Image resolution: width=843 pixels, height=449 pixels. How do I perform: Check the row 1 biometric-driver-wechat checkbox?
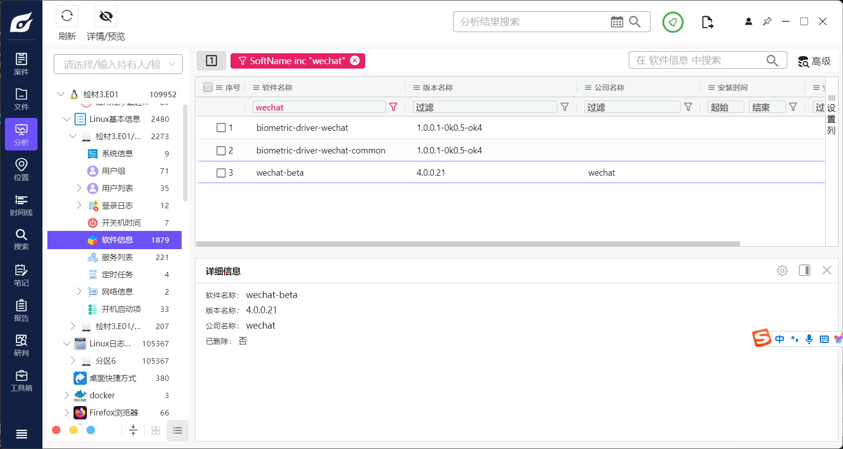(221, 128)
